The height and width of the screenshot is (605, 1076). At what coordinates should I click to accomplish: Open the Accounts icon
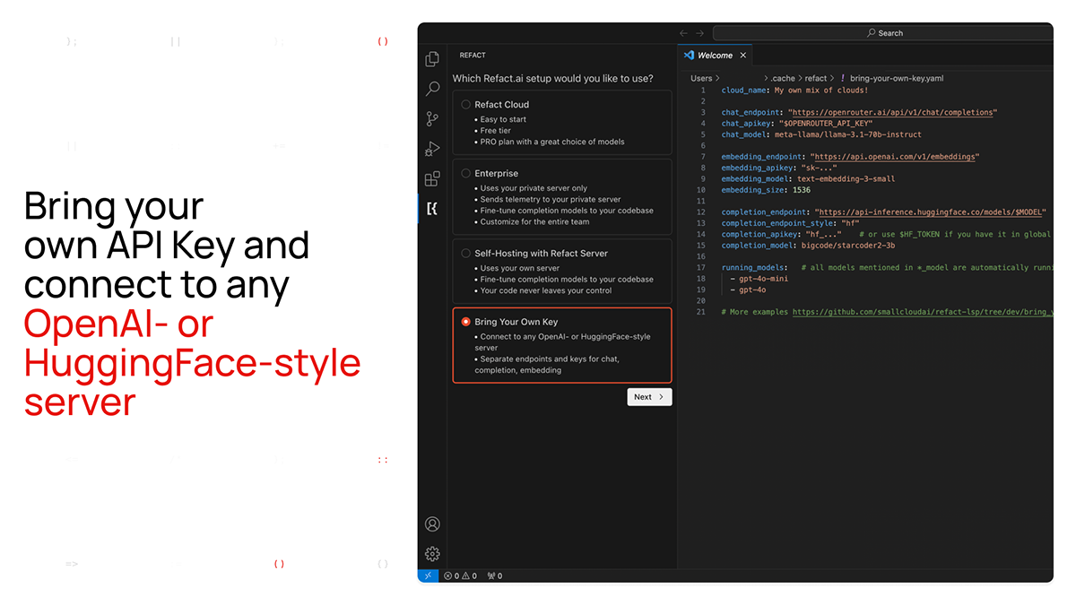tap(432, 524)
